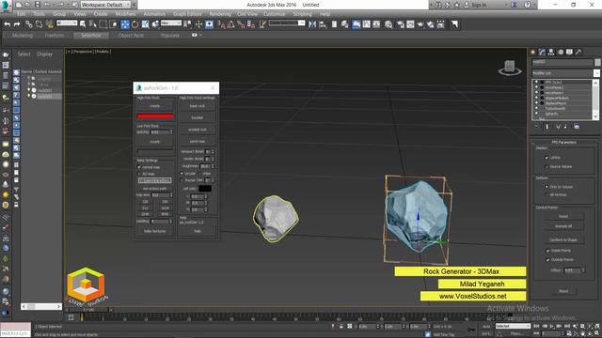This screenshot has height=338, width=602.
Task: Open the Modifier List dropdown
Action: [565, 73]
